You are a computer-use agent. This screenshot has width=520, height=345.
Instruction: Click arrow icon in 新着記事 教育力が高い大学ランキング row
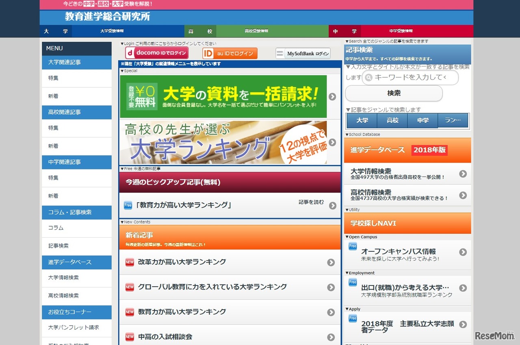tap(331, 312)
